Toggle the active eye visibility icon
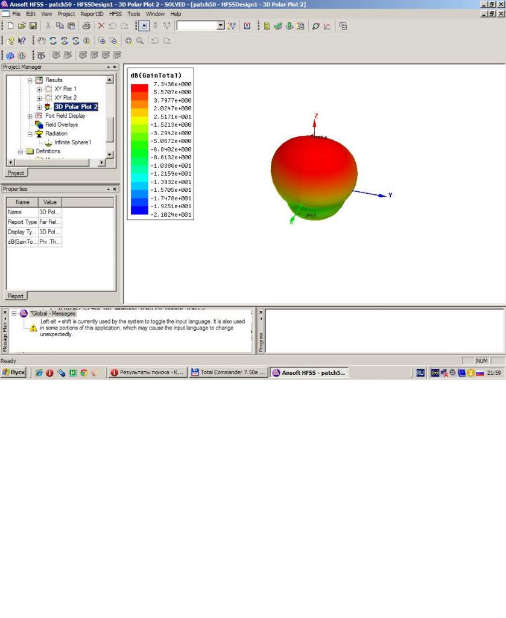506x618 pixels. pos(42,56)
